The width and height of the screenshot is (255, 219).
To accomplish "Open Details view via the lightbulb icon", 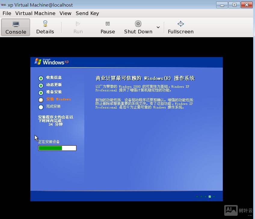I will 45,23.
